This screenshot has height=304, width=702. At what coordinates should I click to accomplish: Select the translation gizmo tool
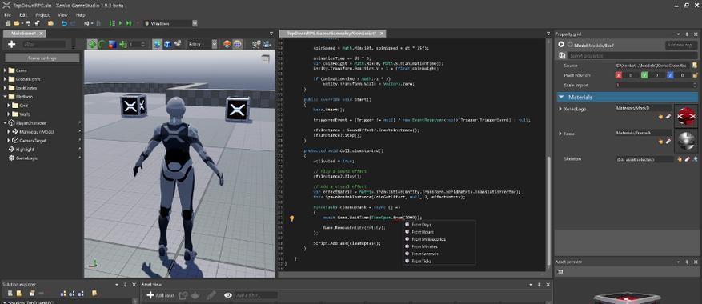[x=92, y=44]
